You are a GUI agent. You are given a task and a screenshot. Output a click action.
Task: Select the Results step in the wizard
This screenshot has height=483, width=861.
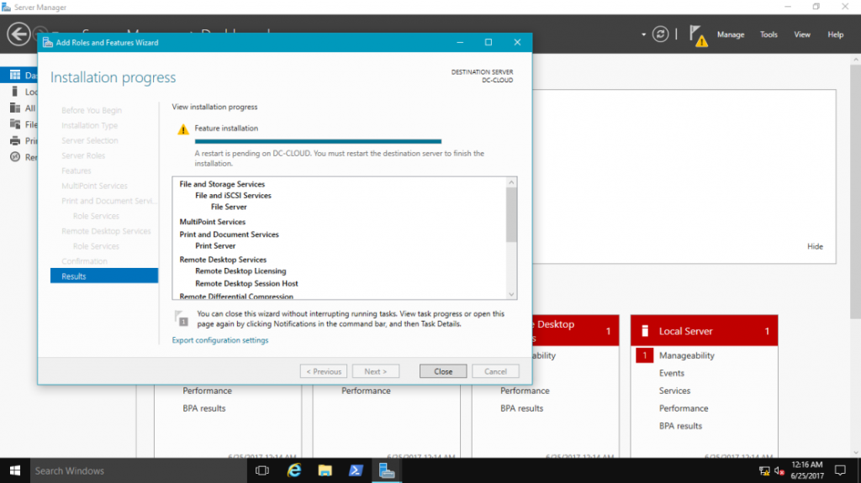coord(104,276)
